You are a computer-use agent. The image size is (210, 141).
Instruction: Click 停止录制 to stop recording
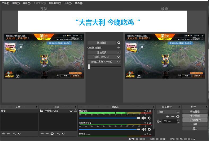point(195,116)
